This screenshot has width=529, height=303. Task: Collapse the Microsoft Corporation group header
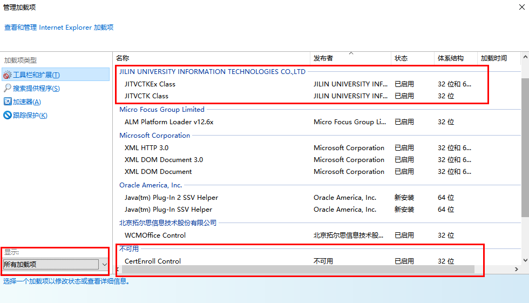point(154,136)
